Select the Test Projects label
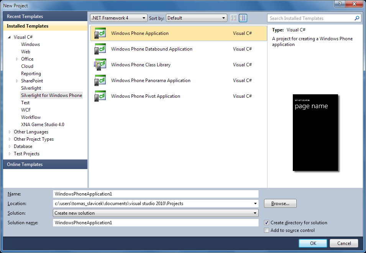Viewport: 366px width, 253px height. (x=26, y=154)
